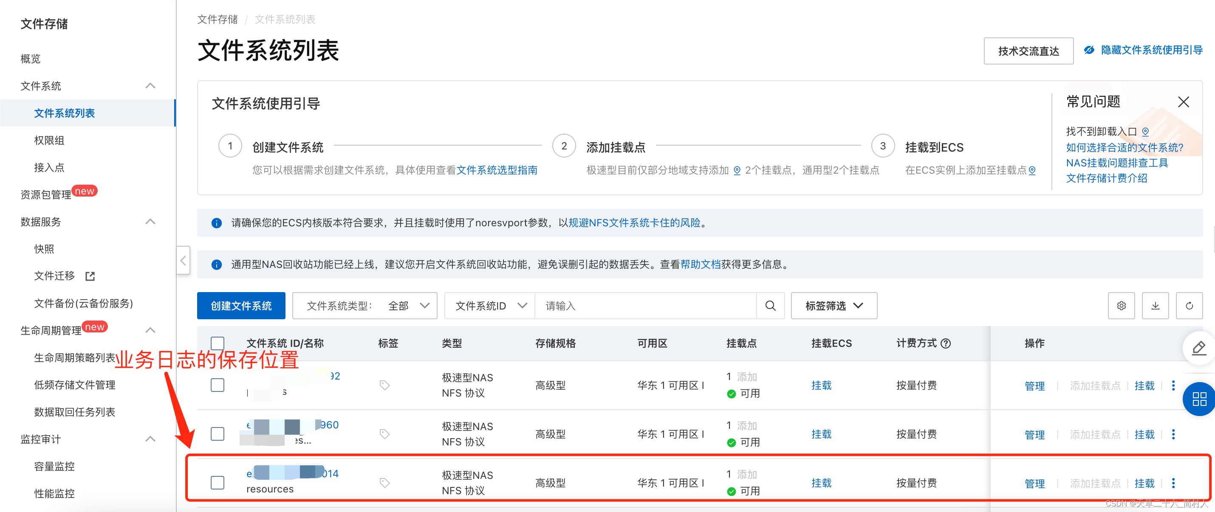Open the file system ID link ending 014
1215x512 pixels.
pos(292,473)
